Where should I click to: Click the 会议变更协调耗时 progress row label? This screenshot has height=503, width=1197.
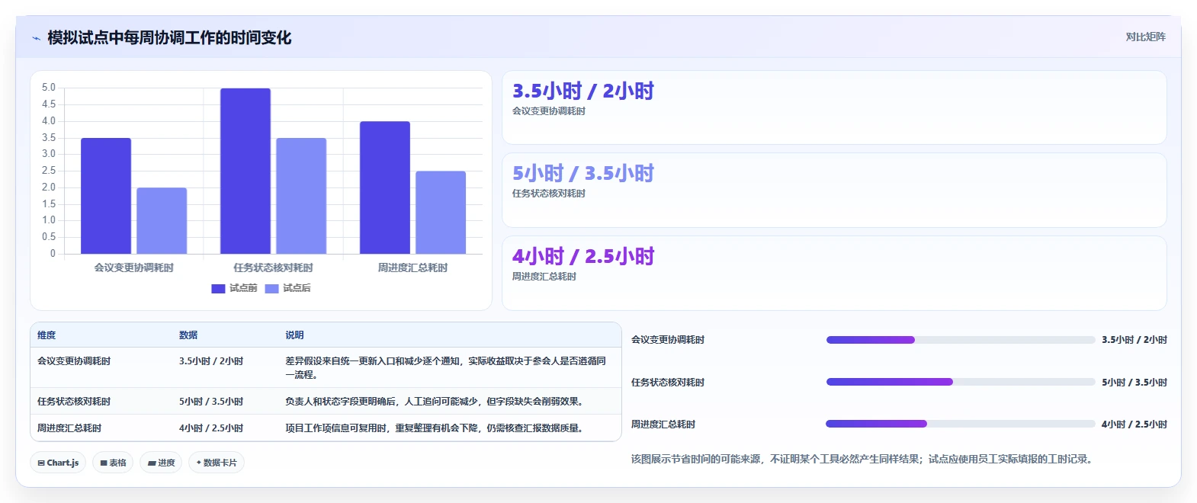(x=668, y=340)
